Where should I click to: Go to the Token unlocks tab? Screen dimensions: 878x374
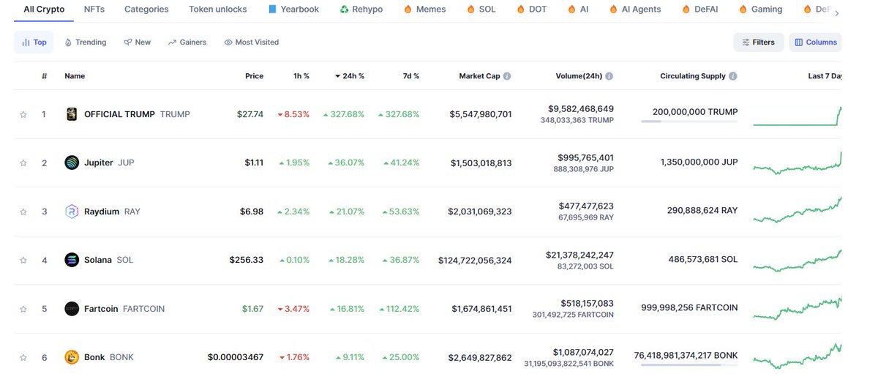218,10
